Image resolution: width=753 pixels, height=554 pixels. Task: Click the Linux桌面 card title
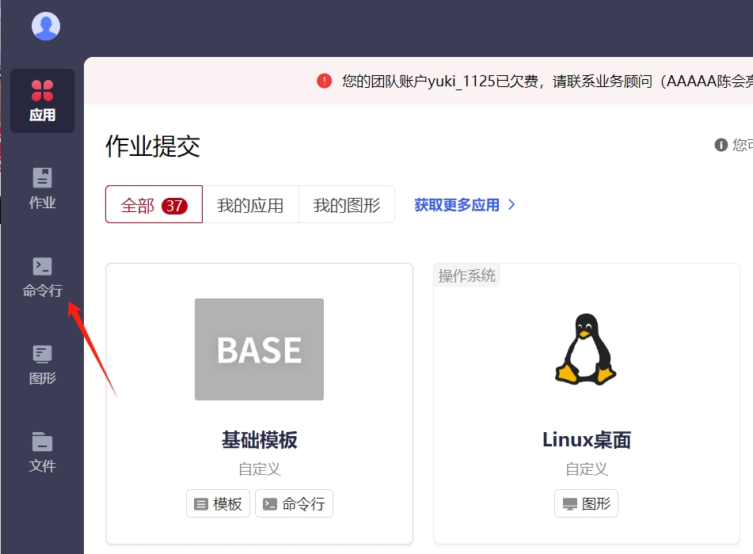point(586,440)
